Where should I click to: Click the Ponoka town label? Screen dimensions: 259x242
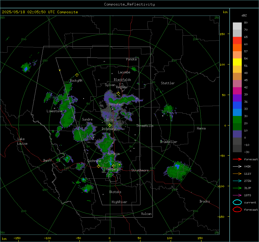tap(131, 59)
